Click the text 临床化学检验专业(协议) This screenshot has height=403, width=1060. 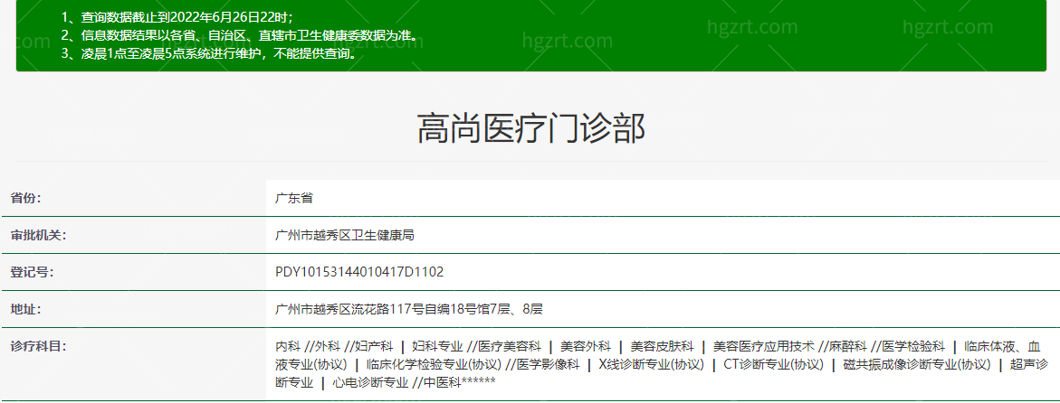(x=434, y=364)
